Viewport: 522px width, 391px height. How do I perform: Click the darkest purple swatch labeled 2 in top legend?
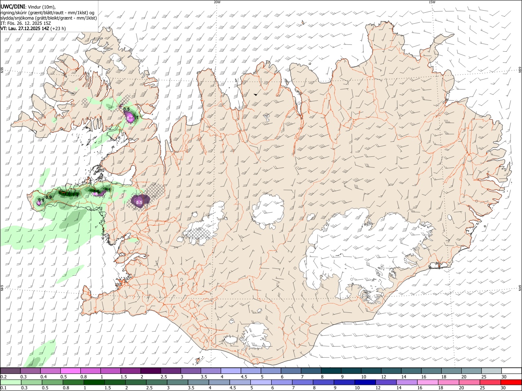click(x=150, y=371)
